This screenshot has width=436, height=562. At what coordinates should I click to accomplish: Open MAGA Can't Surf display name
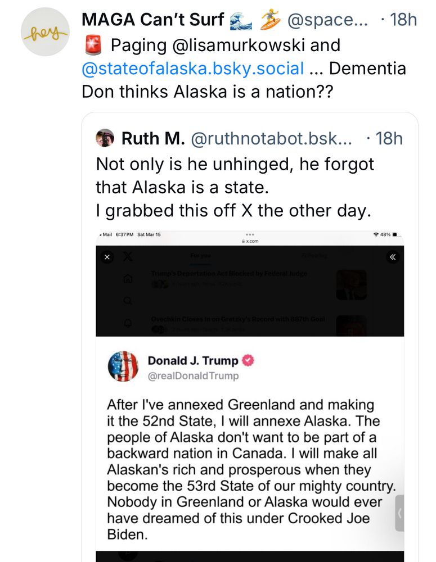tap(153, 19)
